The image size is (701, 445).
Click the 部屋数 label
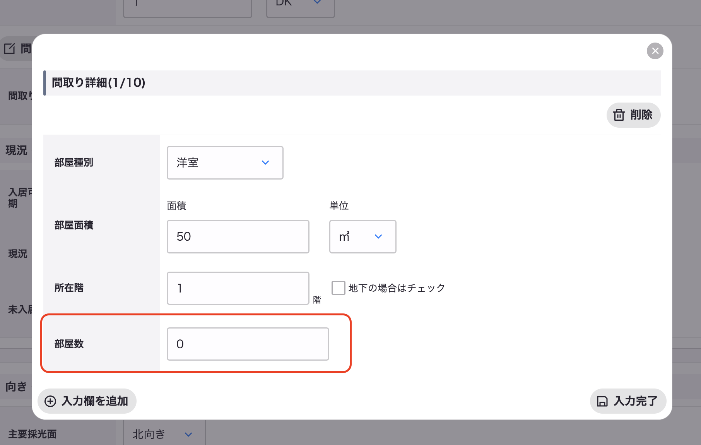pyautogui.click(x=69, y=344)
